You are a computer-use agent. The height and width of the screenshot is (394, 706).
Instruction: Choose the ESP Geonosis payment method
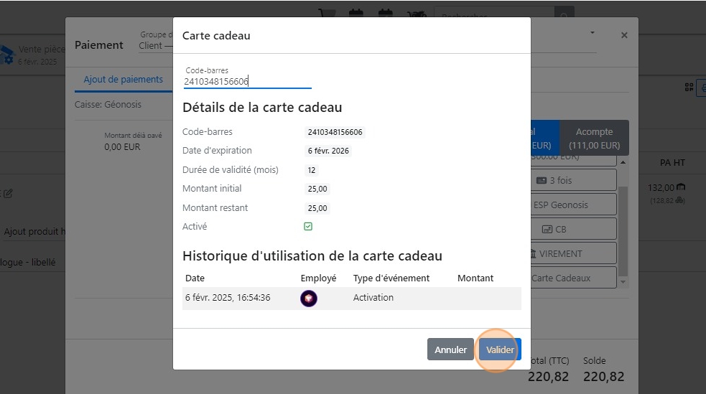(x=574, y=205)
